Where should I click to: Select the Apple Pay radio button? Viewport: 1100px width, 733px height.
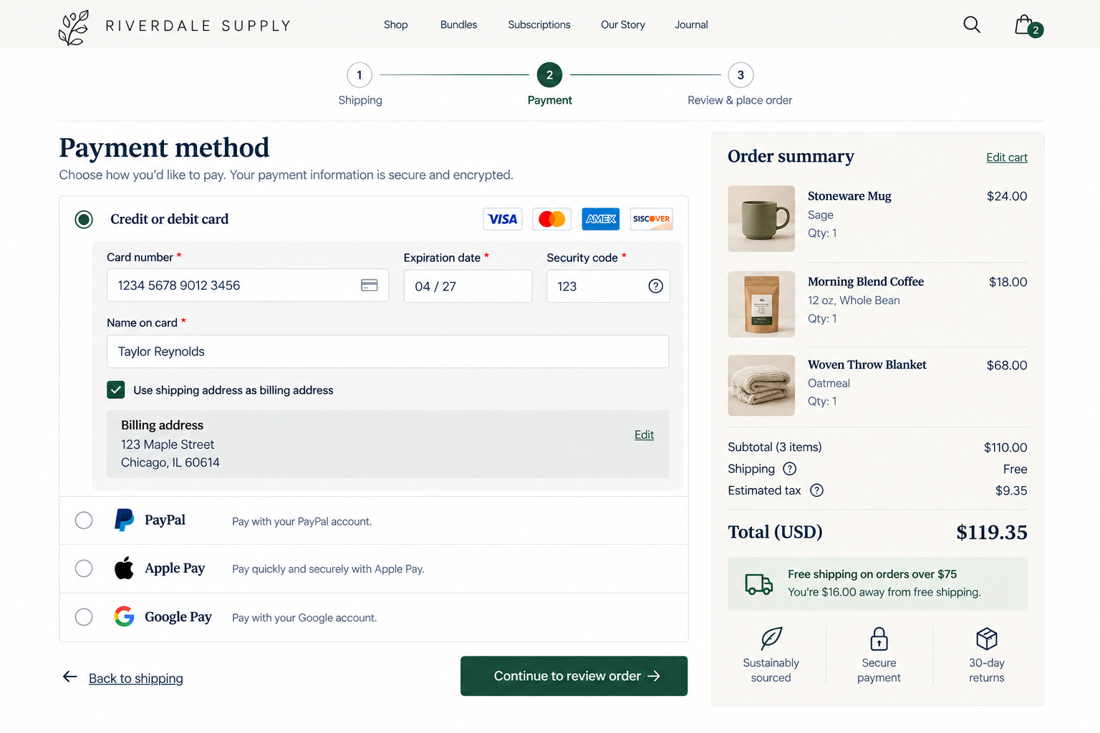tap(84, 568)
